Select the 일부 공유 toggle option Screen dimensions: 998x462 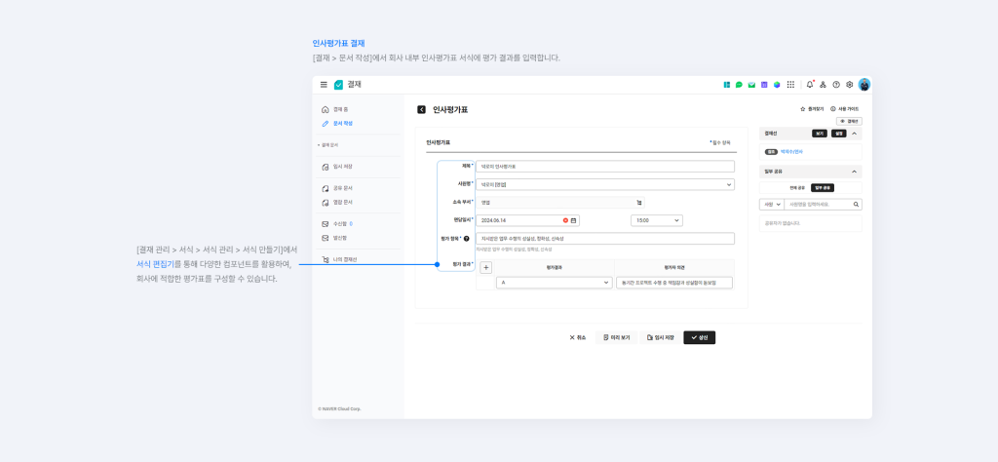[x=822, y=188]
